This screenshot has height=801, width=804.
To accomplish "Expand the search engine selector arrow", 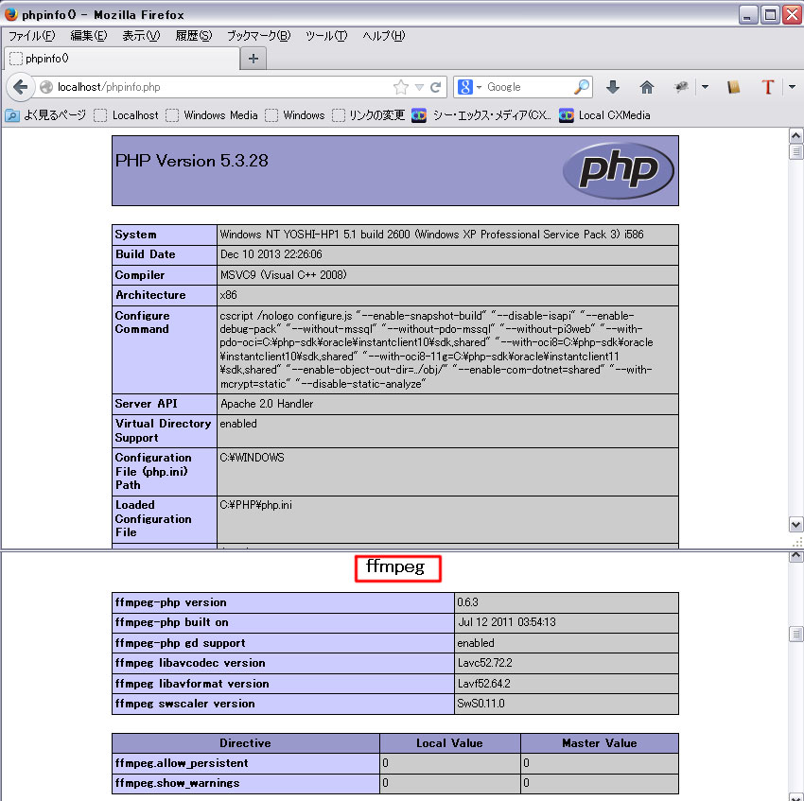I will tap(479, 87).
